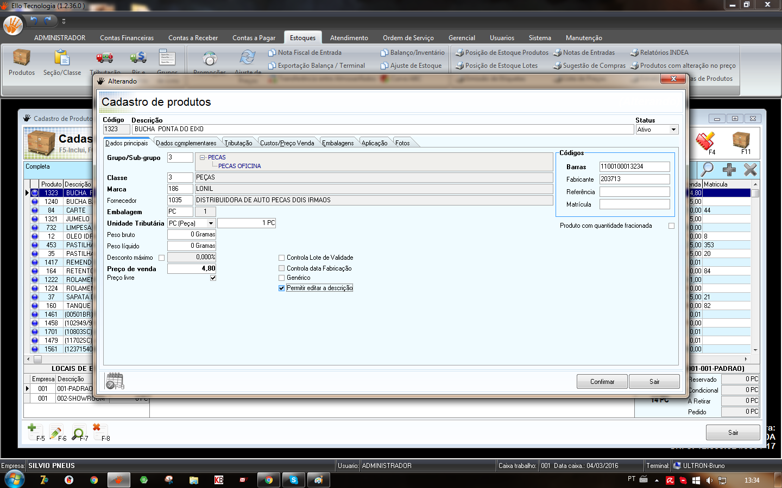
Task: Open Ajuste de Estoque
Action: [411, 66]
